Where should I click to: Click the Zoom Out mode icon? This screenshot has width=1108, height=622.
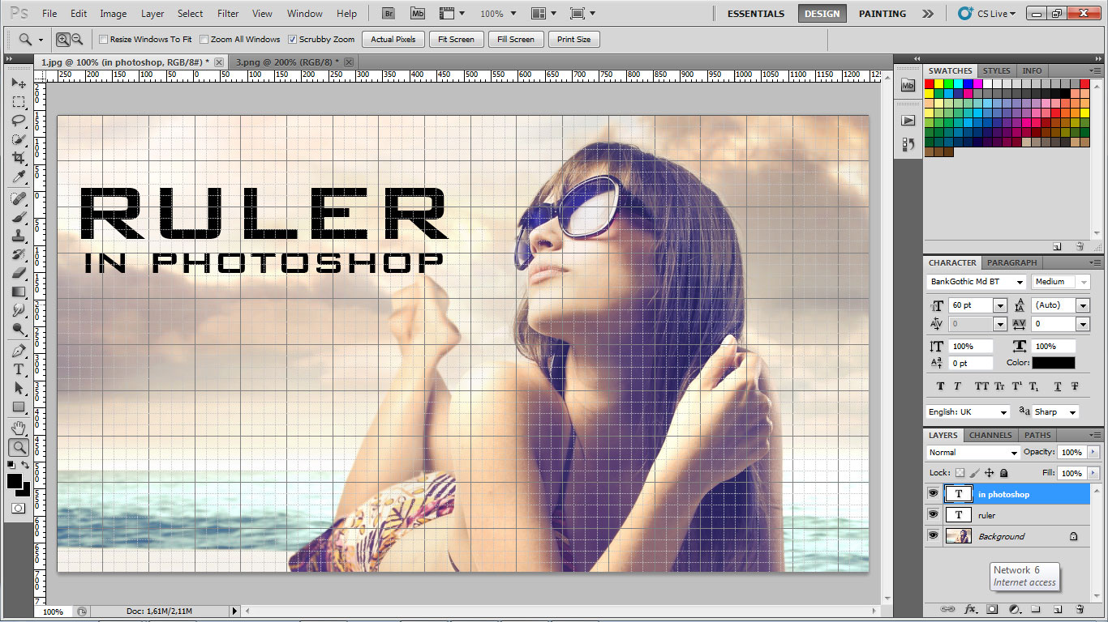pyautogui.click(x=78, y=39)
